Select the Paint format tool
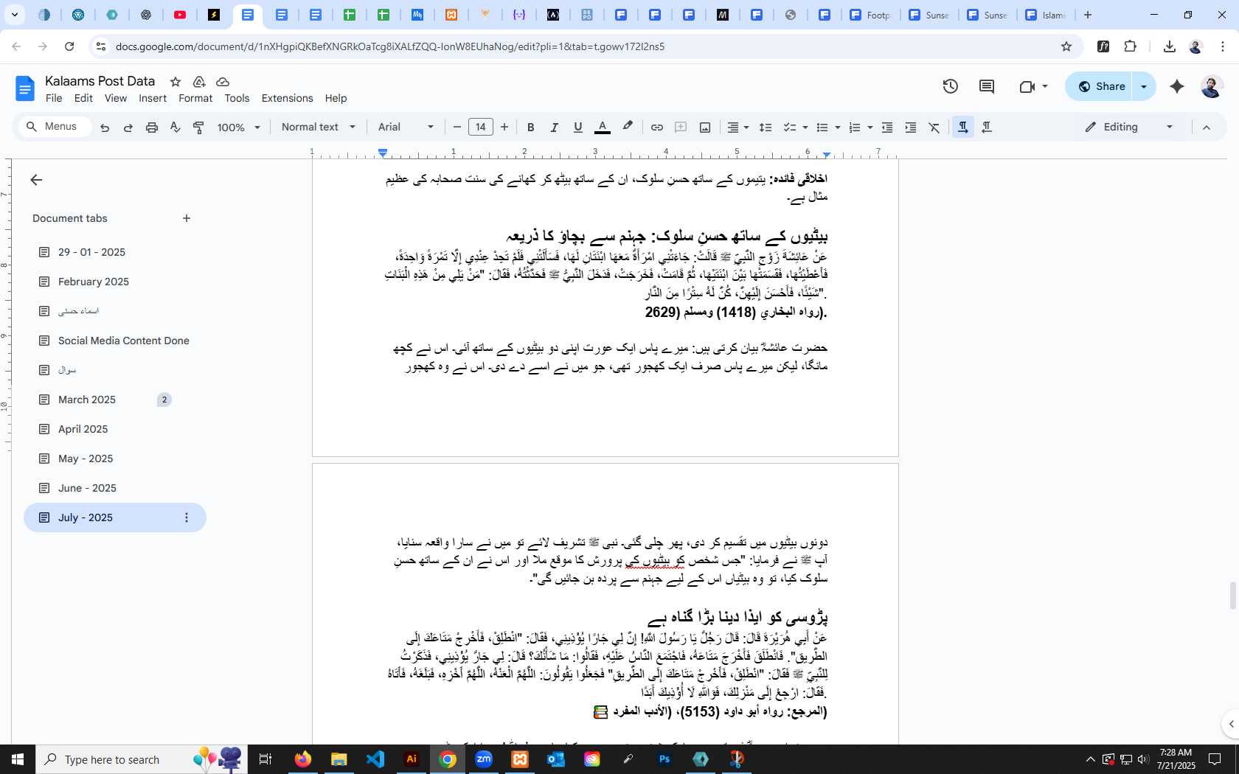This screenshot has width=1239, height=774. pos(198,128)
